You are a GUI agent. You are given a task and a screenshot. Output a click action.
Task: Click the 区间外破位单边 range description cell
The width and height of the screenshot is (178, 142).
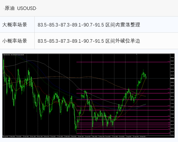(x=106, y=41)
